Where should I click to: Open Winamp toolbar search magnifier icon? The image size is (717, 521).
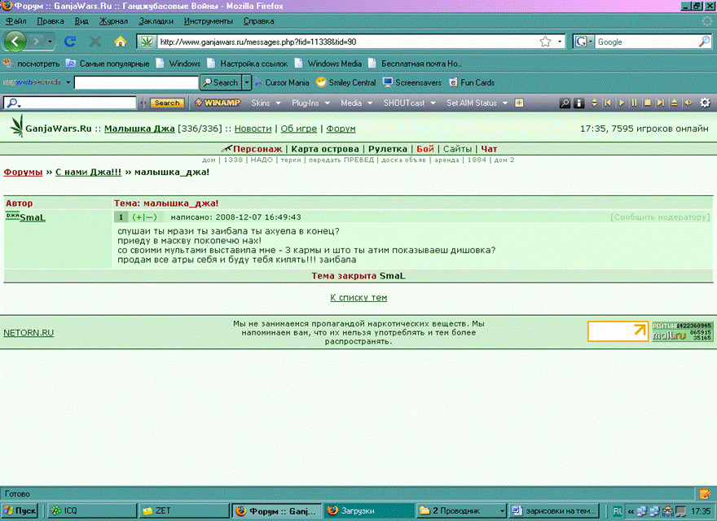click(x=565, y=103)
